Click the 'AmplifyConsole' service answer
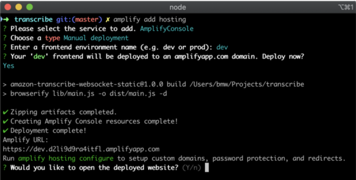The image size is (356, 180). pos(167,29)
